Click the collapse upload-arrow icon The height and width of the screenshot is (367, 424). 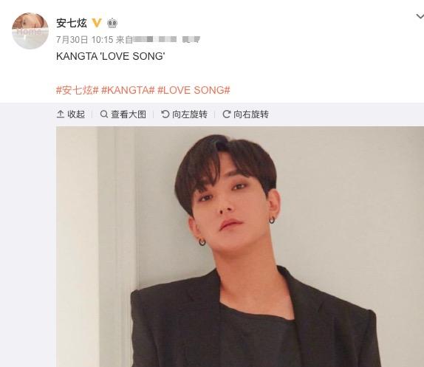pos(61,114)
